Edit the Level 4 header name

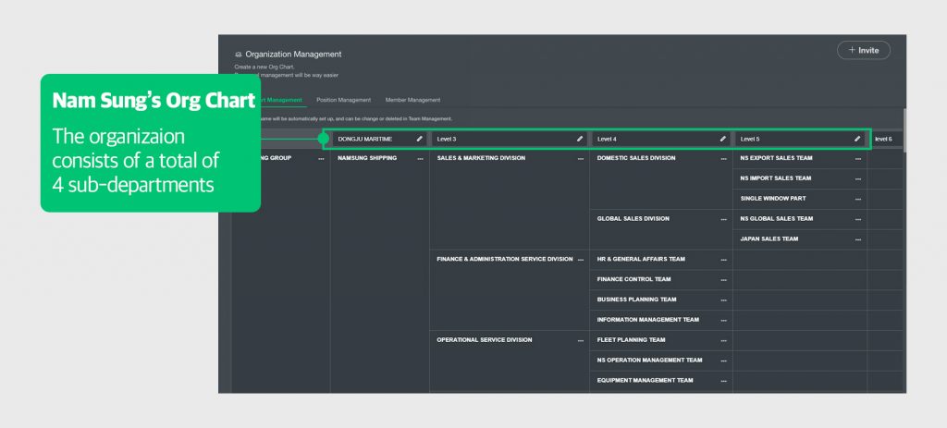coord(723,139)
